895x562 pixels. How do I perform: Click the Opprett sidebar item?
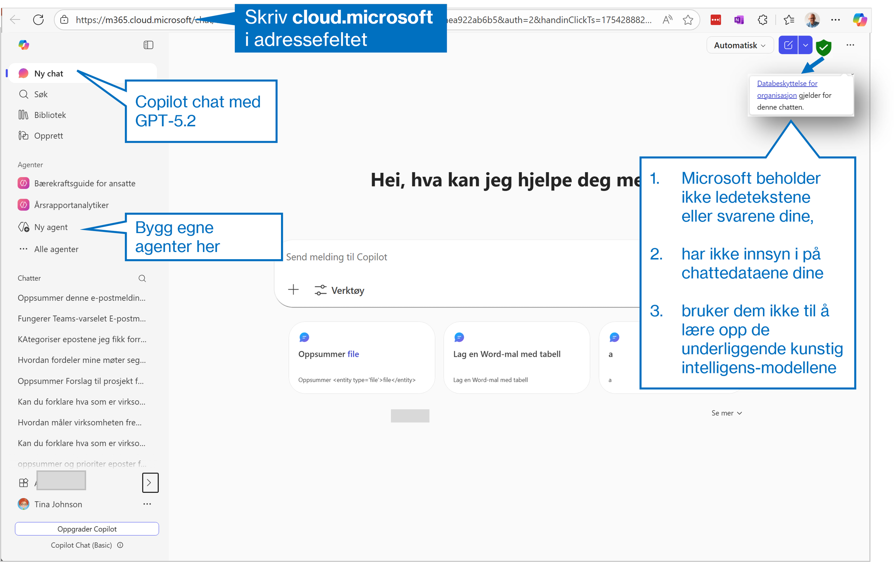point(48,136)
